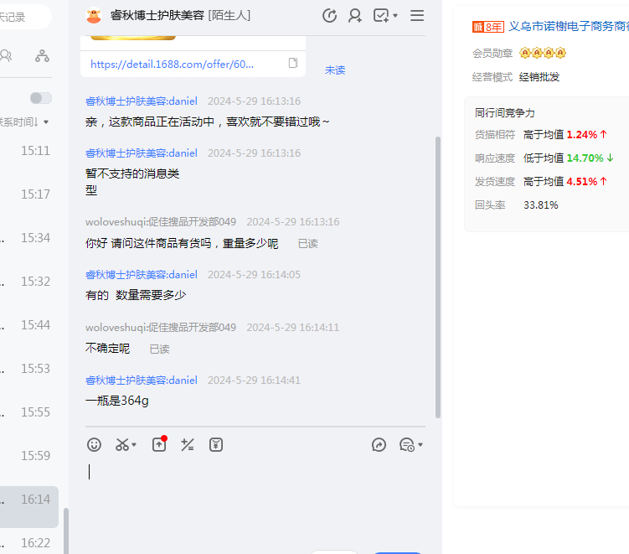The height and width of the screenshot is (554, 629).
Task: Open the organization structure icon in sidebar
Action: [x=42, y=56]
